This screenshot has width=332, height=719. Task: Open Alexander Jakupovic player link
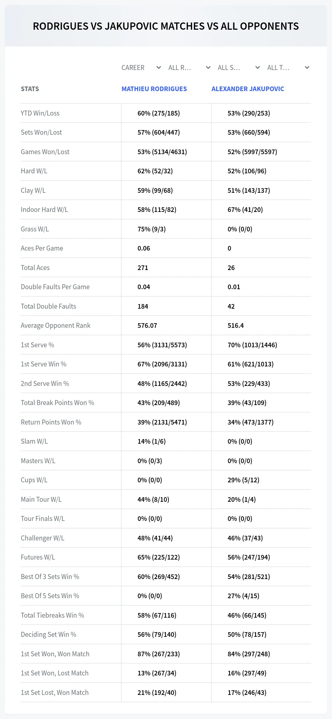[x=248, y=89]
